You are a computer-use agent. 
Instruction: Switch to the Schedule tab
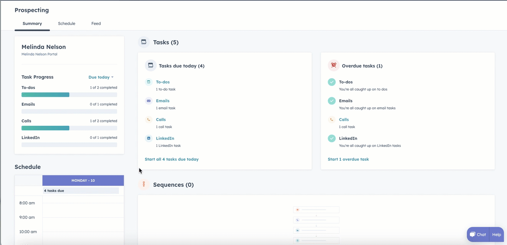66,23
